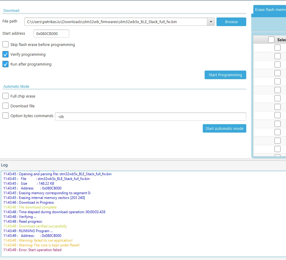Click log line 'Error: Start operation failed'
286x260 pixels.
click(x=32, y=250)
